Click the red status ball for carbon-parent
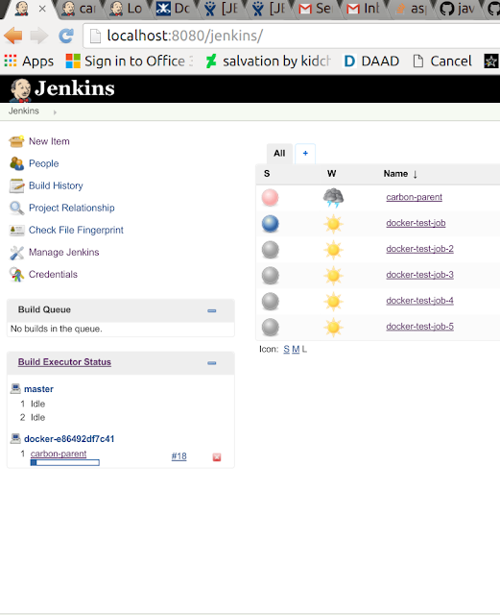 coord(270,198)
